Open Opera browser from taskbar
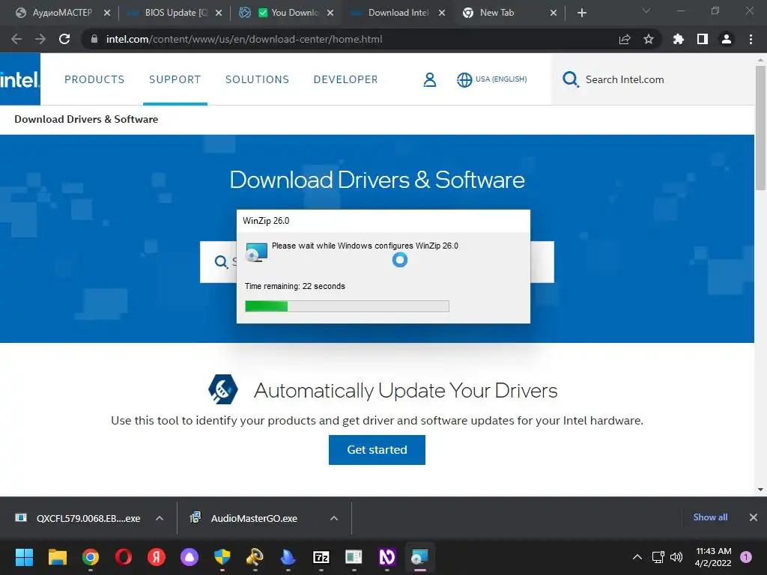This screenshot has width=767, height=575. point(124,557)
